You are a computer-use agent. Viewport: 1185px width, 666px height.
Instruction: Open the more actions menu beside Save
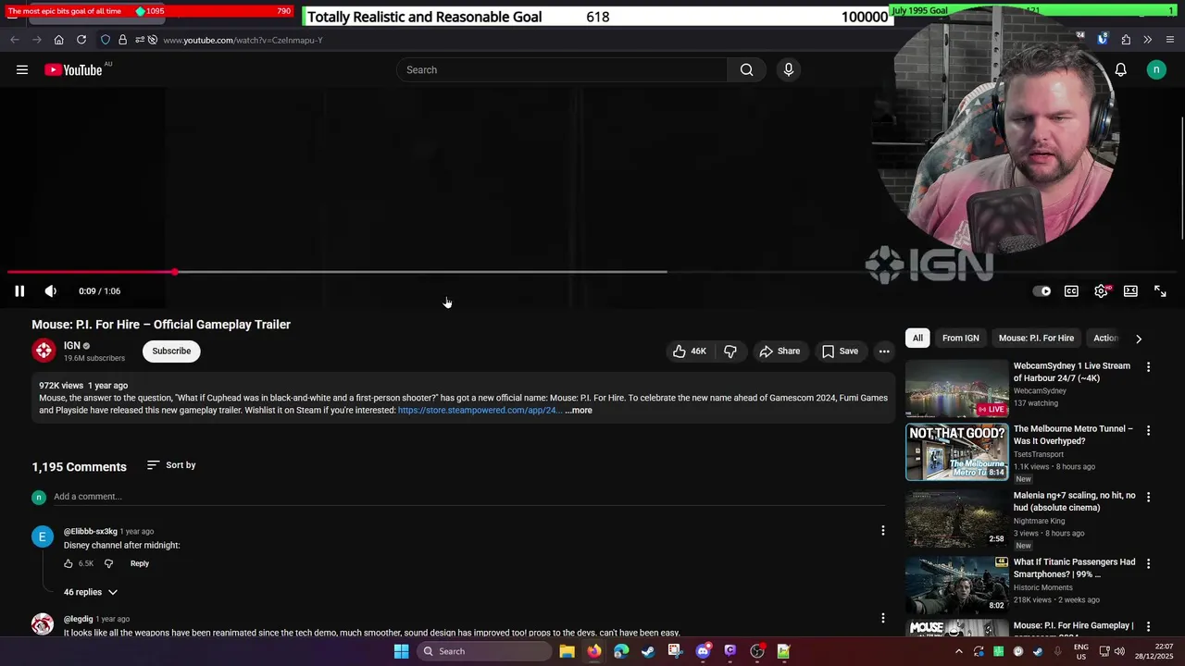884,351
